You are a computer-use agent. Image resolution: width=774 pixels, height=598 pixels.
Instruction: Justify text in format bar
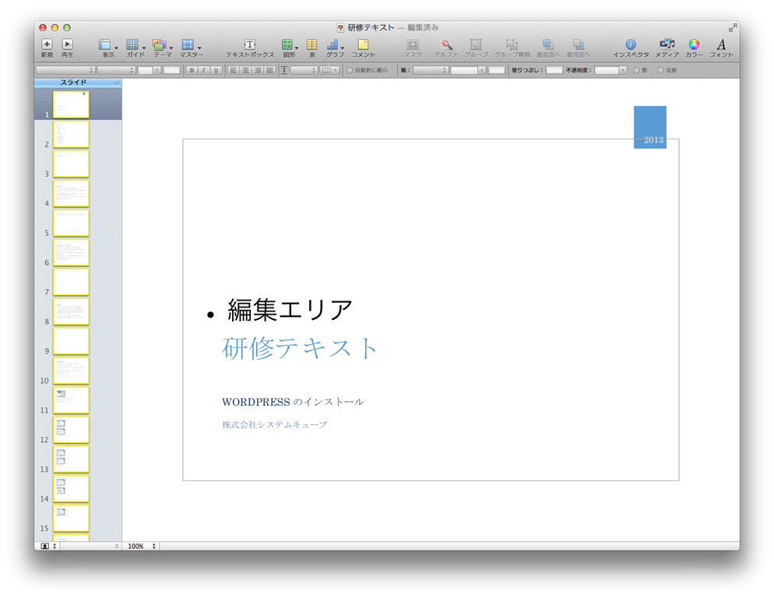pyautogui.click(x=269, y=71)
